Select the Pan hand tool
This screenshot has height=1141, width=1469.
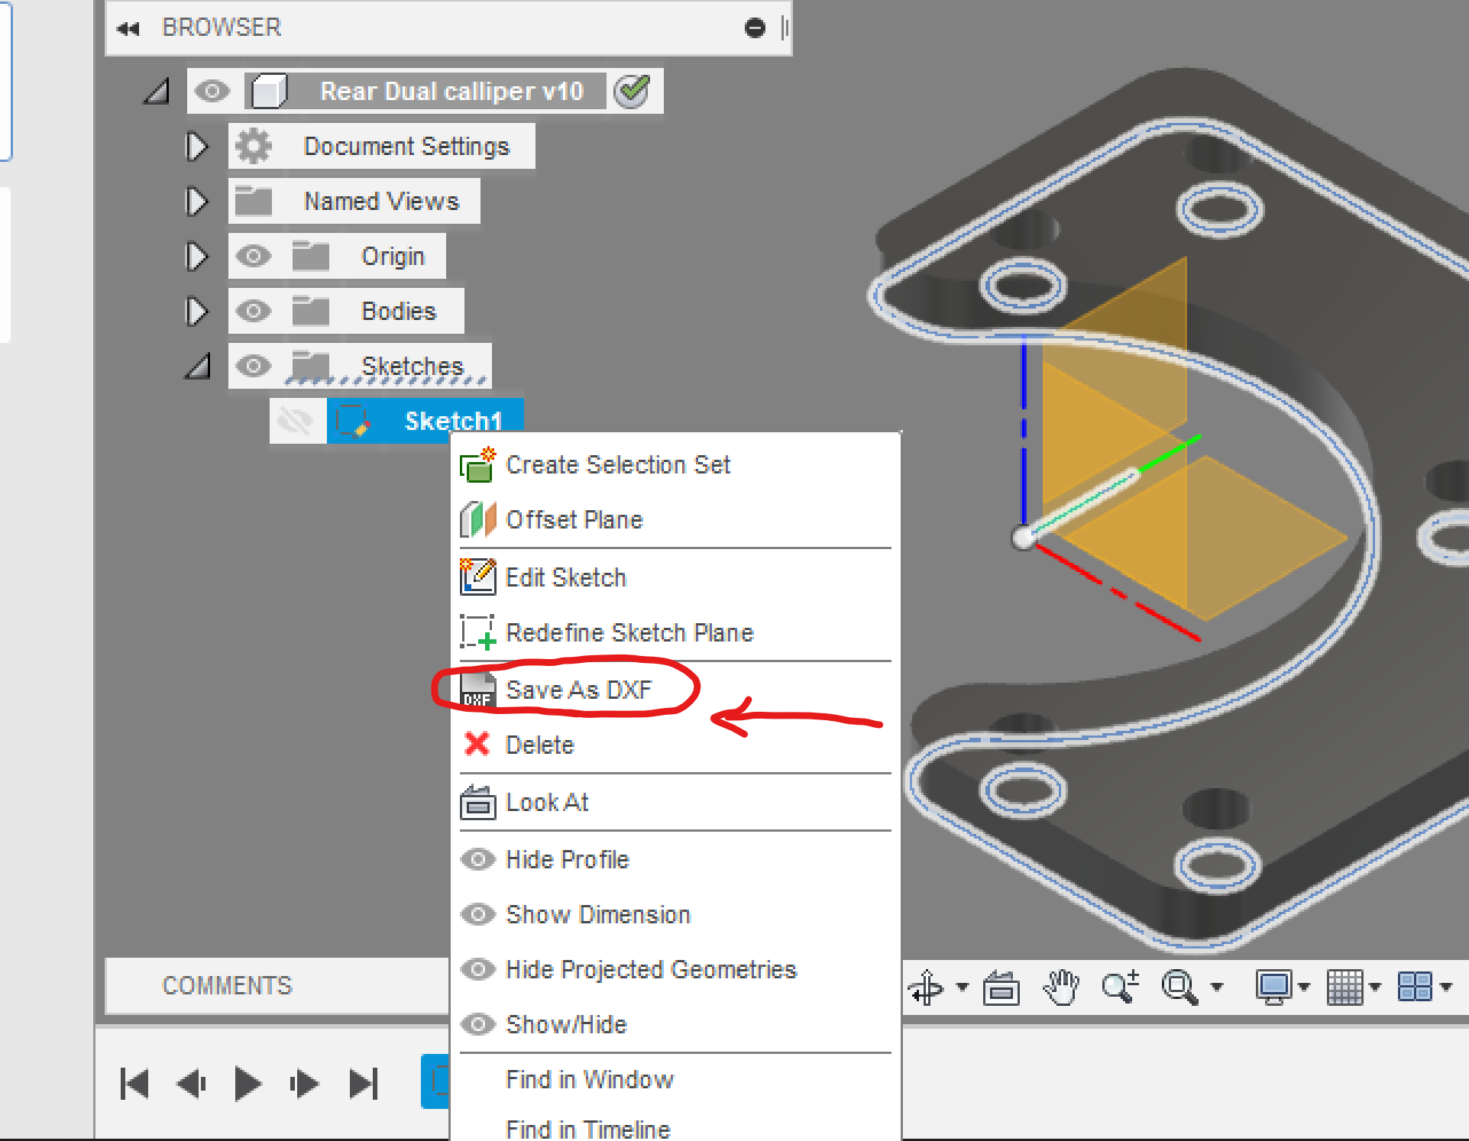coord(1061,987)
